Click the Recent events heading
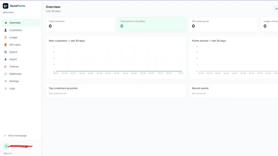 coord(200,88)
